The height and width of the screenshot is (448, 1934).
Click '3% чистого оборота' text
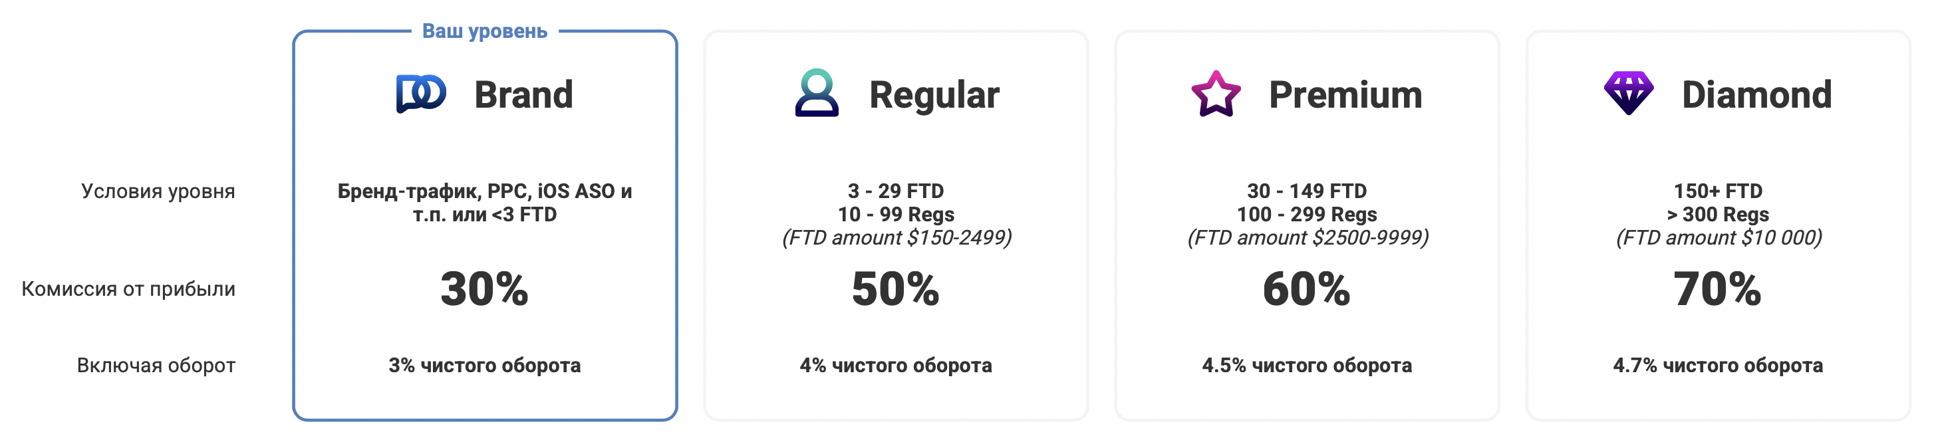[484, 366]
